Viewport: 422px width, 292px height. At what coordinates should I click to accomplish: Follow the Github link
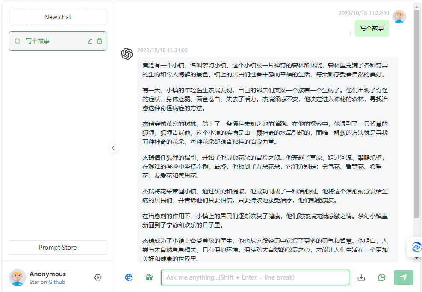pos(56,282)
